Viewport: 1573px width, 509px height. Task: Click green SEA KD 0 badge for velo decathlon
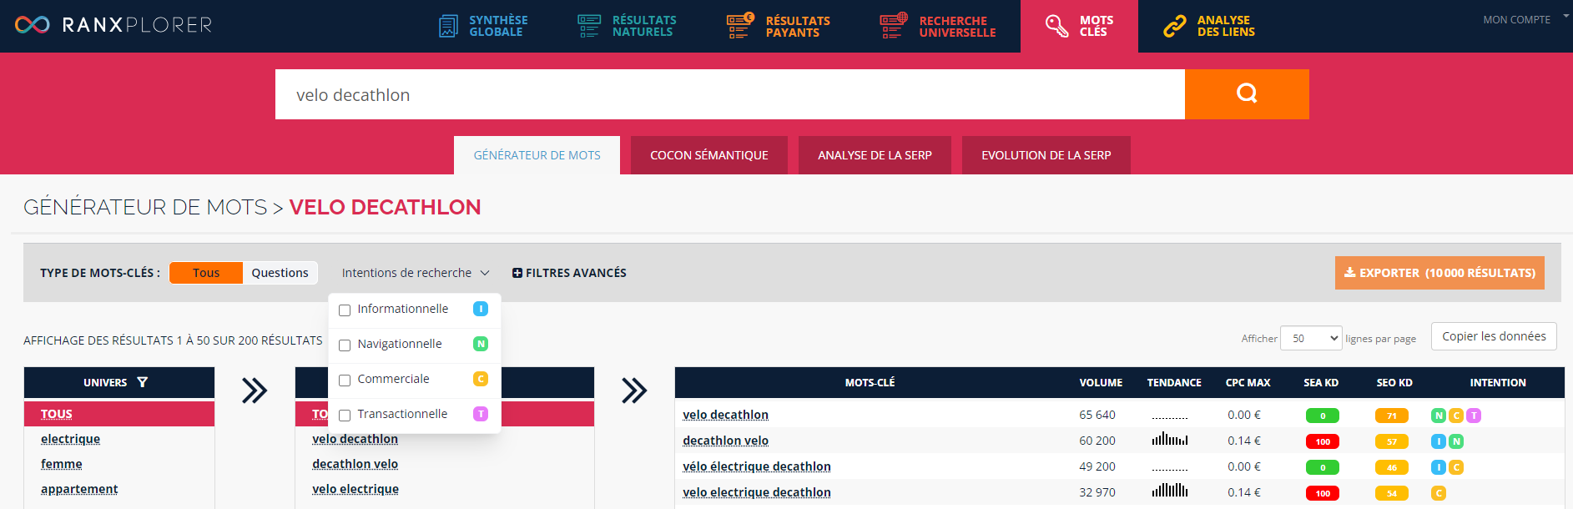(1323, 416)
